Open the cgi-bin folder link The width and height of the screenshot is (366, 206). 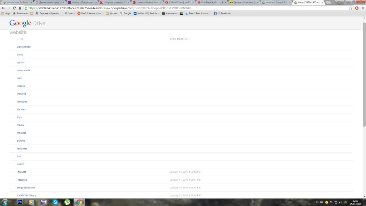[x=20, y=63]
